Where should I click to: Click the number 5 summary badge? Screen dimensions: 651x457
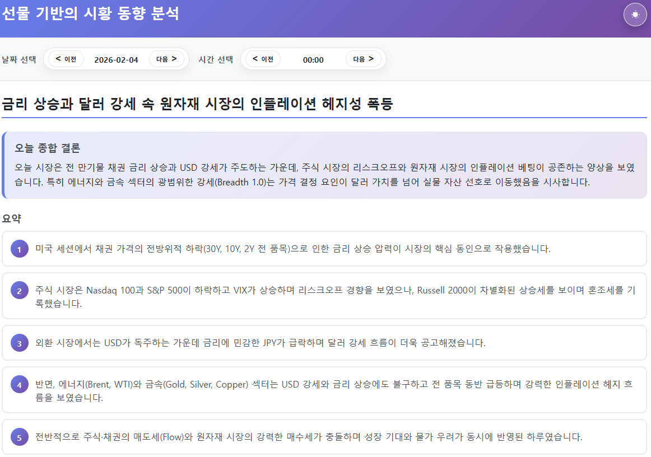click(19, 437)
